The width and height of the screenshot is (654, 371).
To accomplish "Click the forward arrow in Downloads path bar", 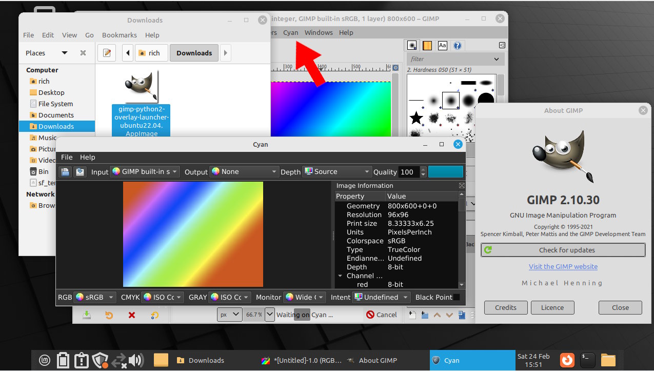I will coord(225,53).
